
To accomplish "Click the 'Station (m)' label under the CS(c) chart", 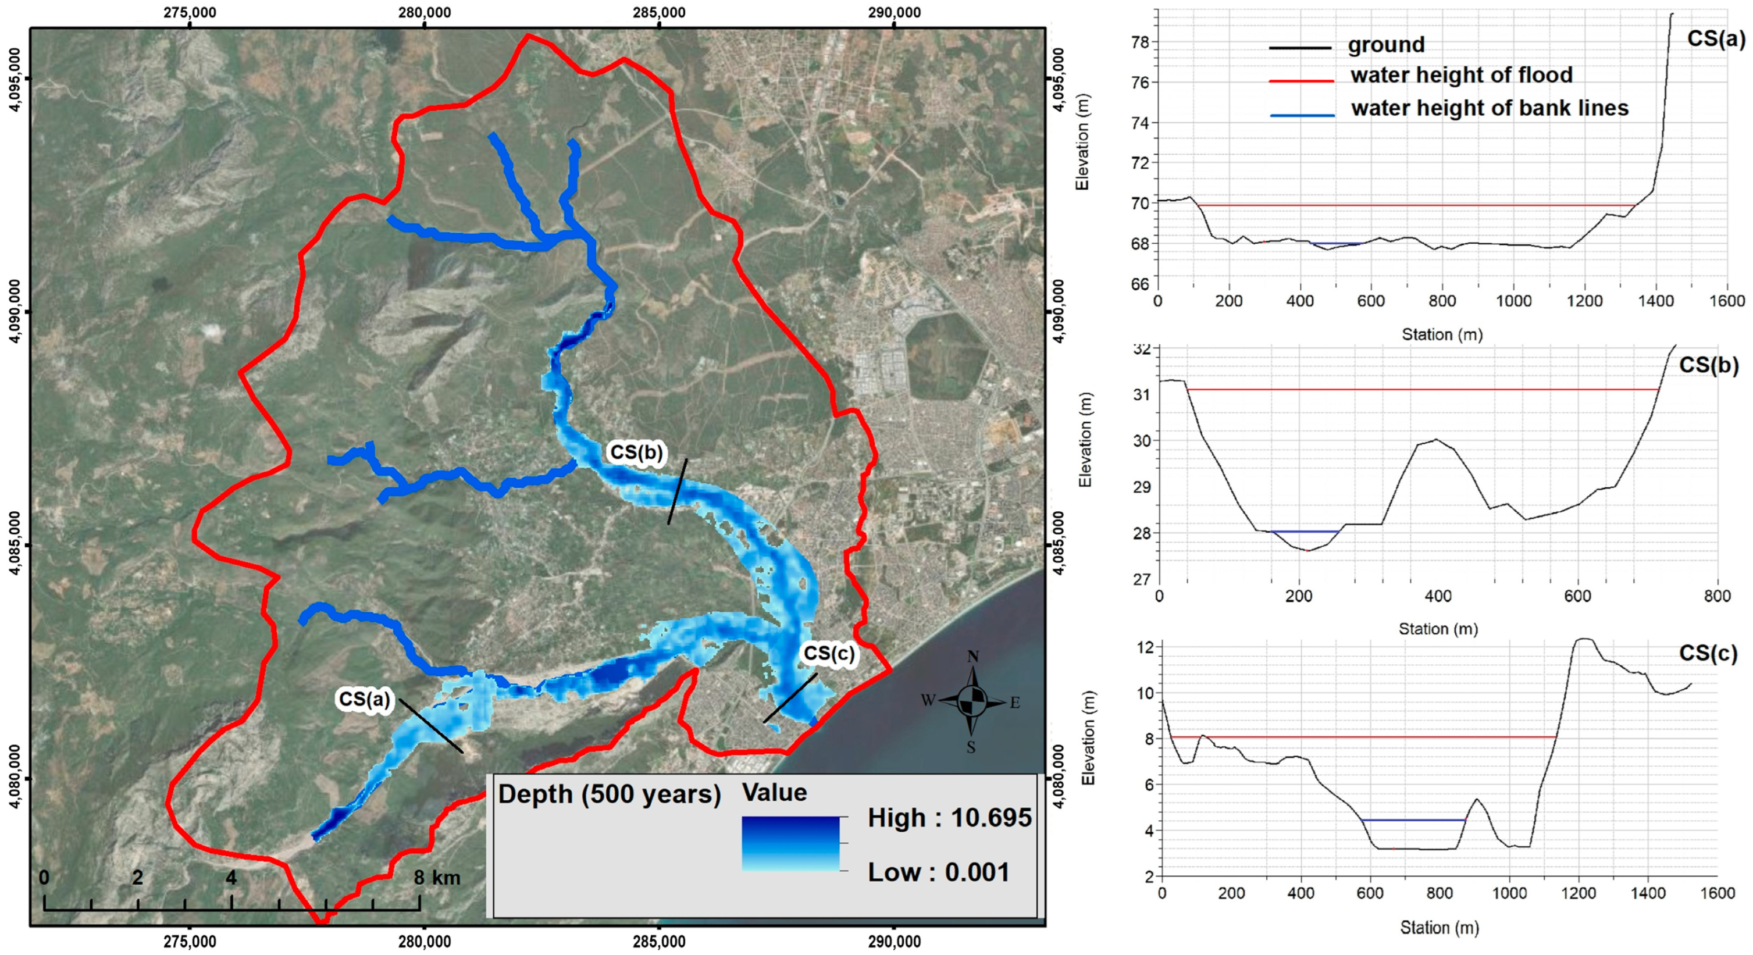I will pyautogui.click(x=1440, y=927).
